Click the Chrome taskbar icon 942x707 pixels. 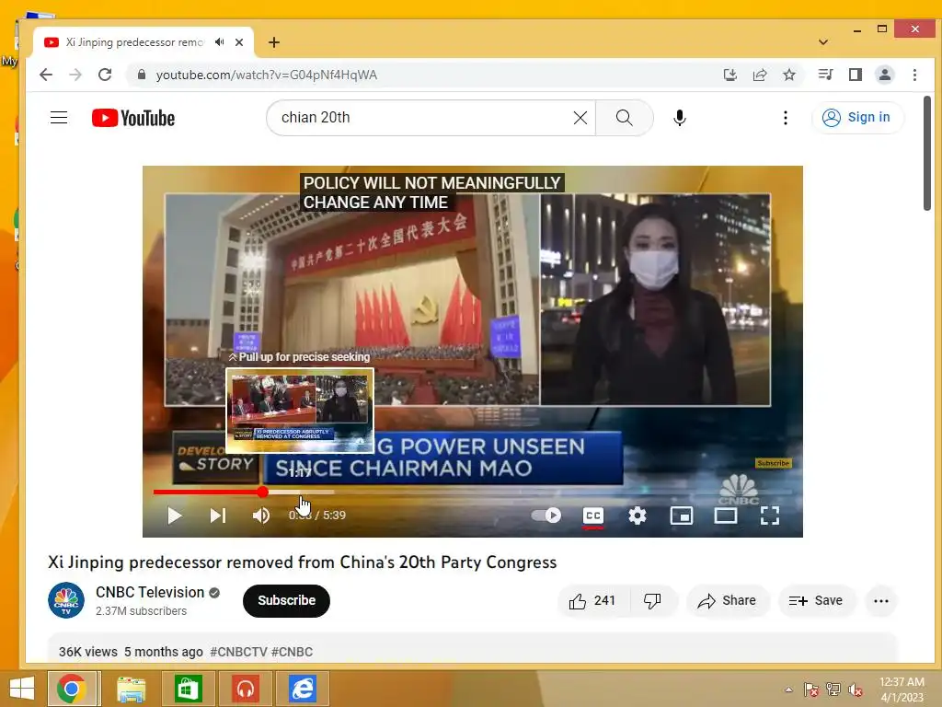72,689
